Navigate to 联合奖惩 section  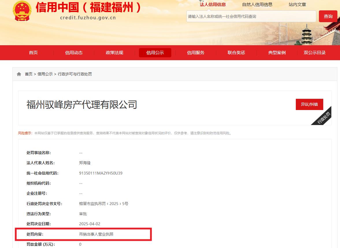[x=236, y=53]
